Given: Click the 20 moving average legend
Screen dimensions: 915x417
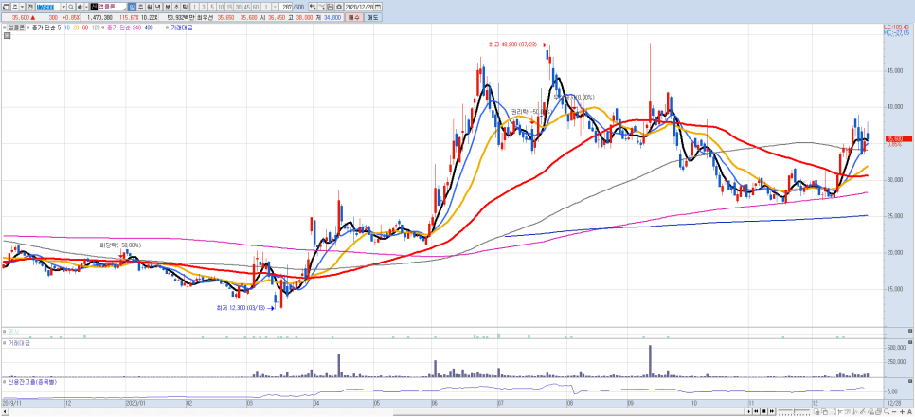Looking at the screenshot, I should click(x=76, y=27).
